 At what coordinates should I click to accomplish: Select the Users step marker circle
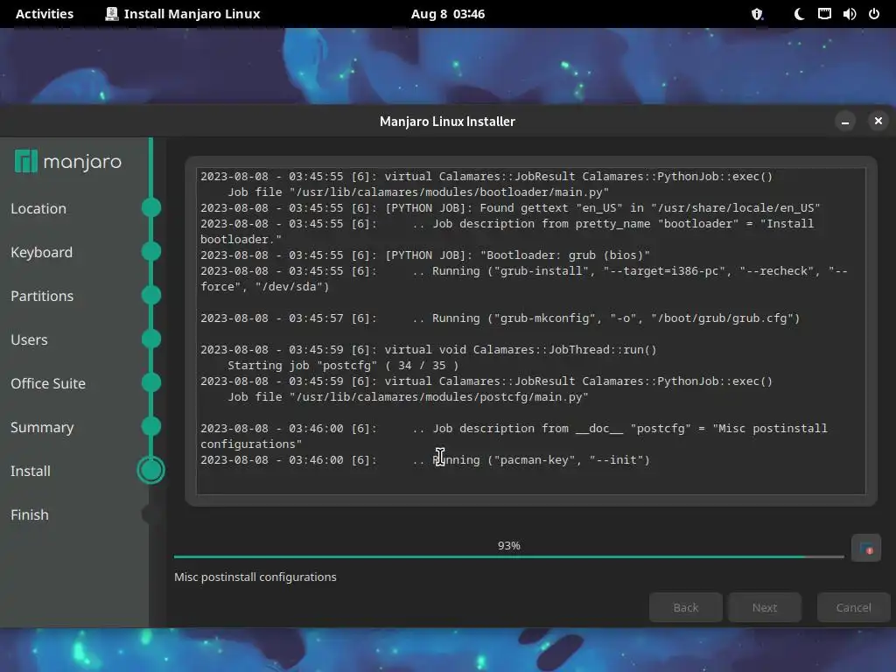pyautogui.click(x=151, y=339)
